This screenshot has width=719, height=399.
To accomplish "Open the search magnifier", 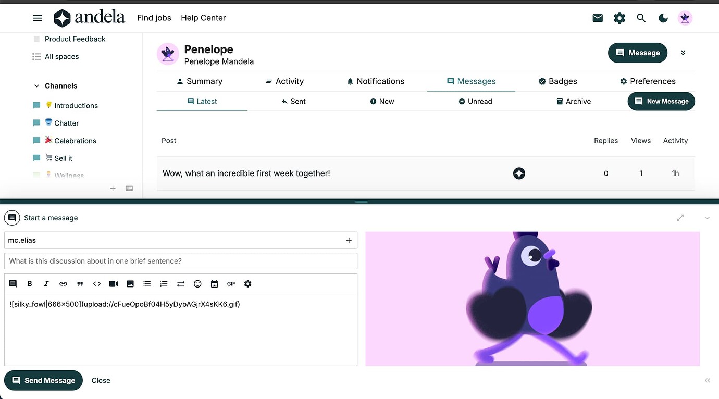I will click(641, 18).
